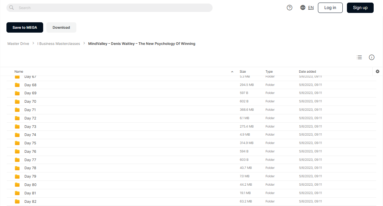Sort by the Name column header
This screenshot has height=206, width=383.
[19, 72]
